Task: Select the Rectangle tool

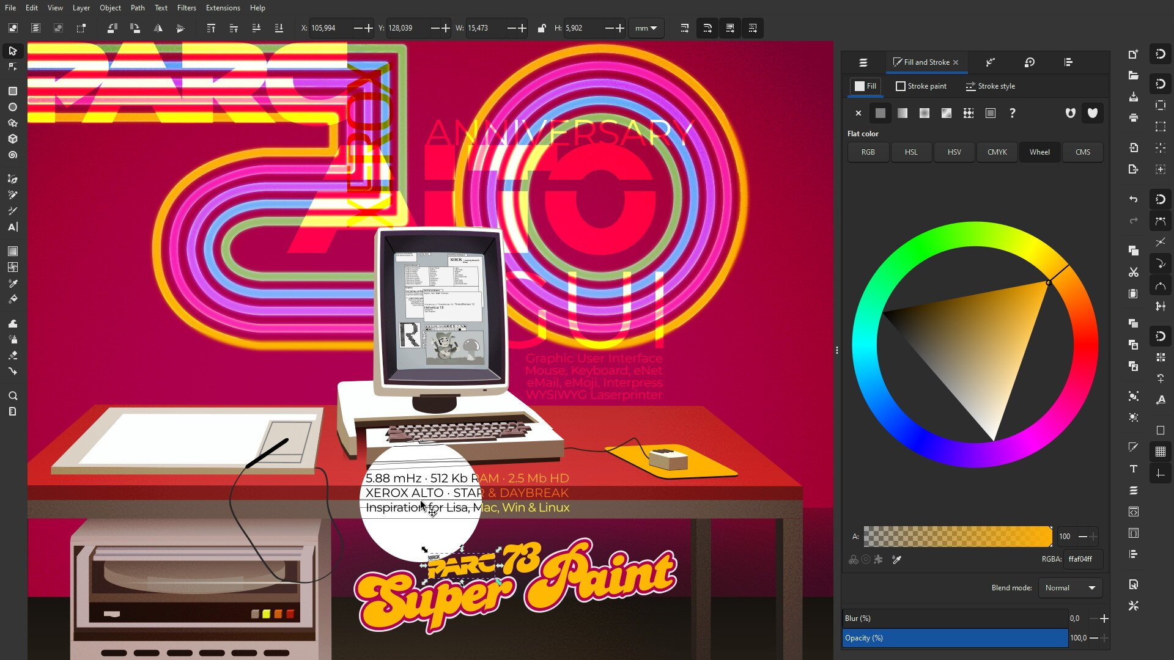Action: [x=12, y=91]
